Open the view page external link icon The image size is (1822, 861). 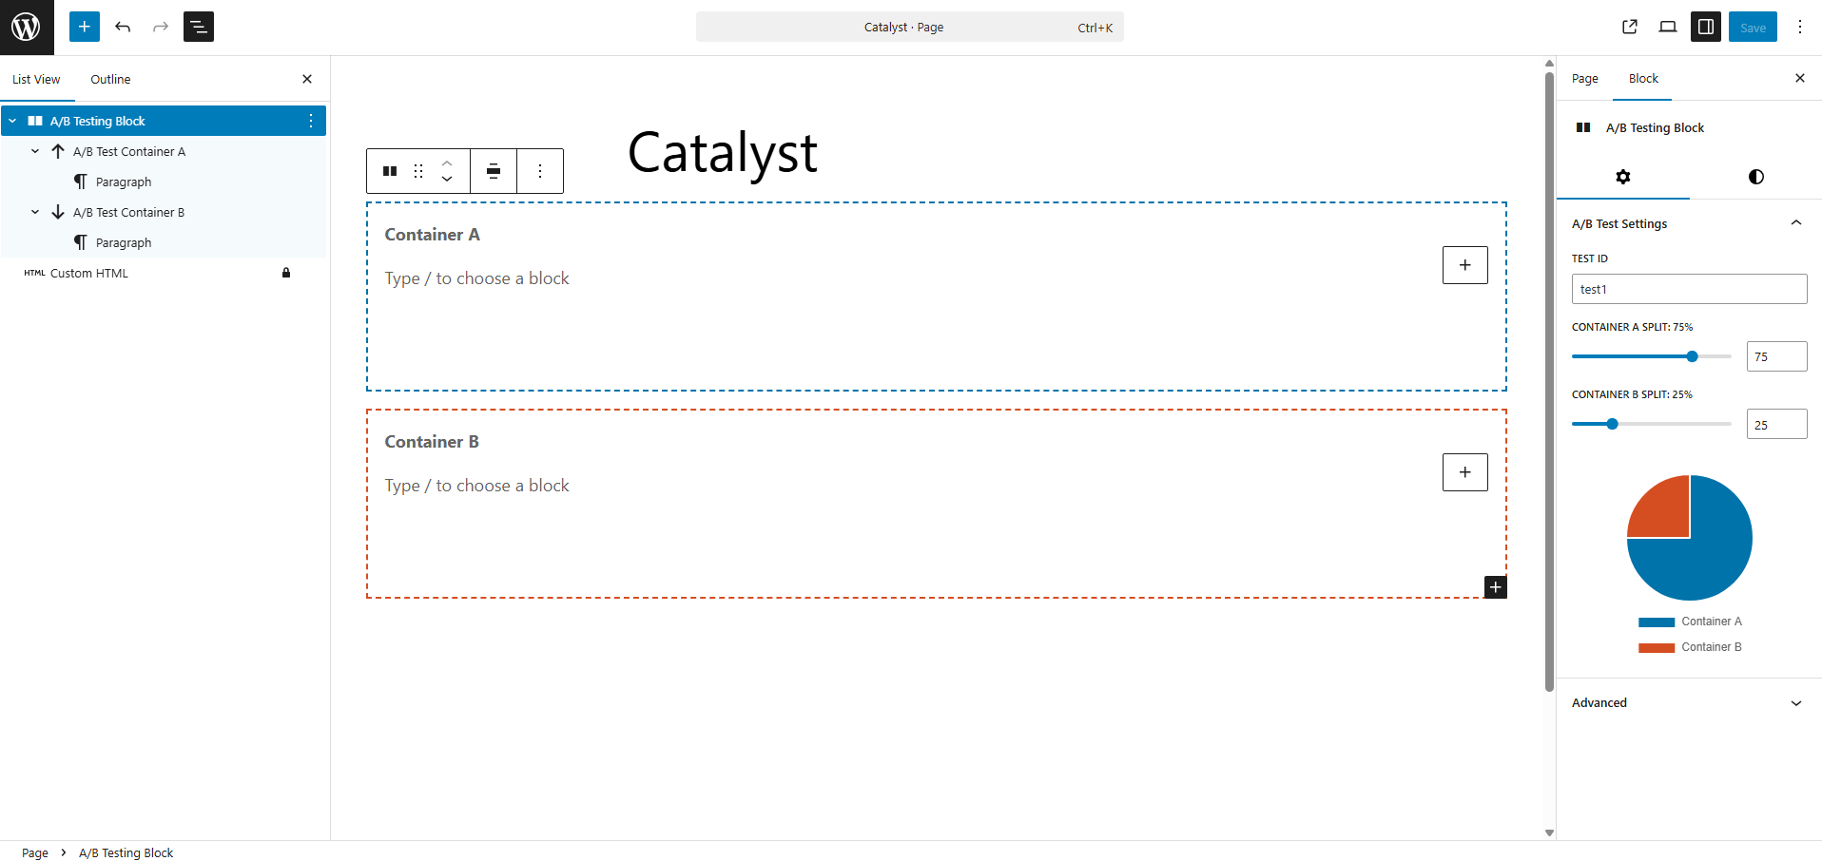[1630, 27]
